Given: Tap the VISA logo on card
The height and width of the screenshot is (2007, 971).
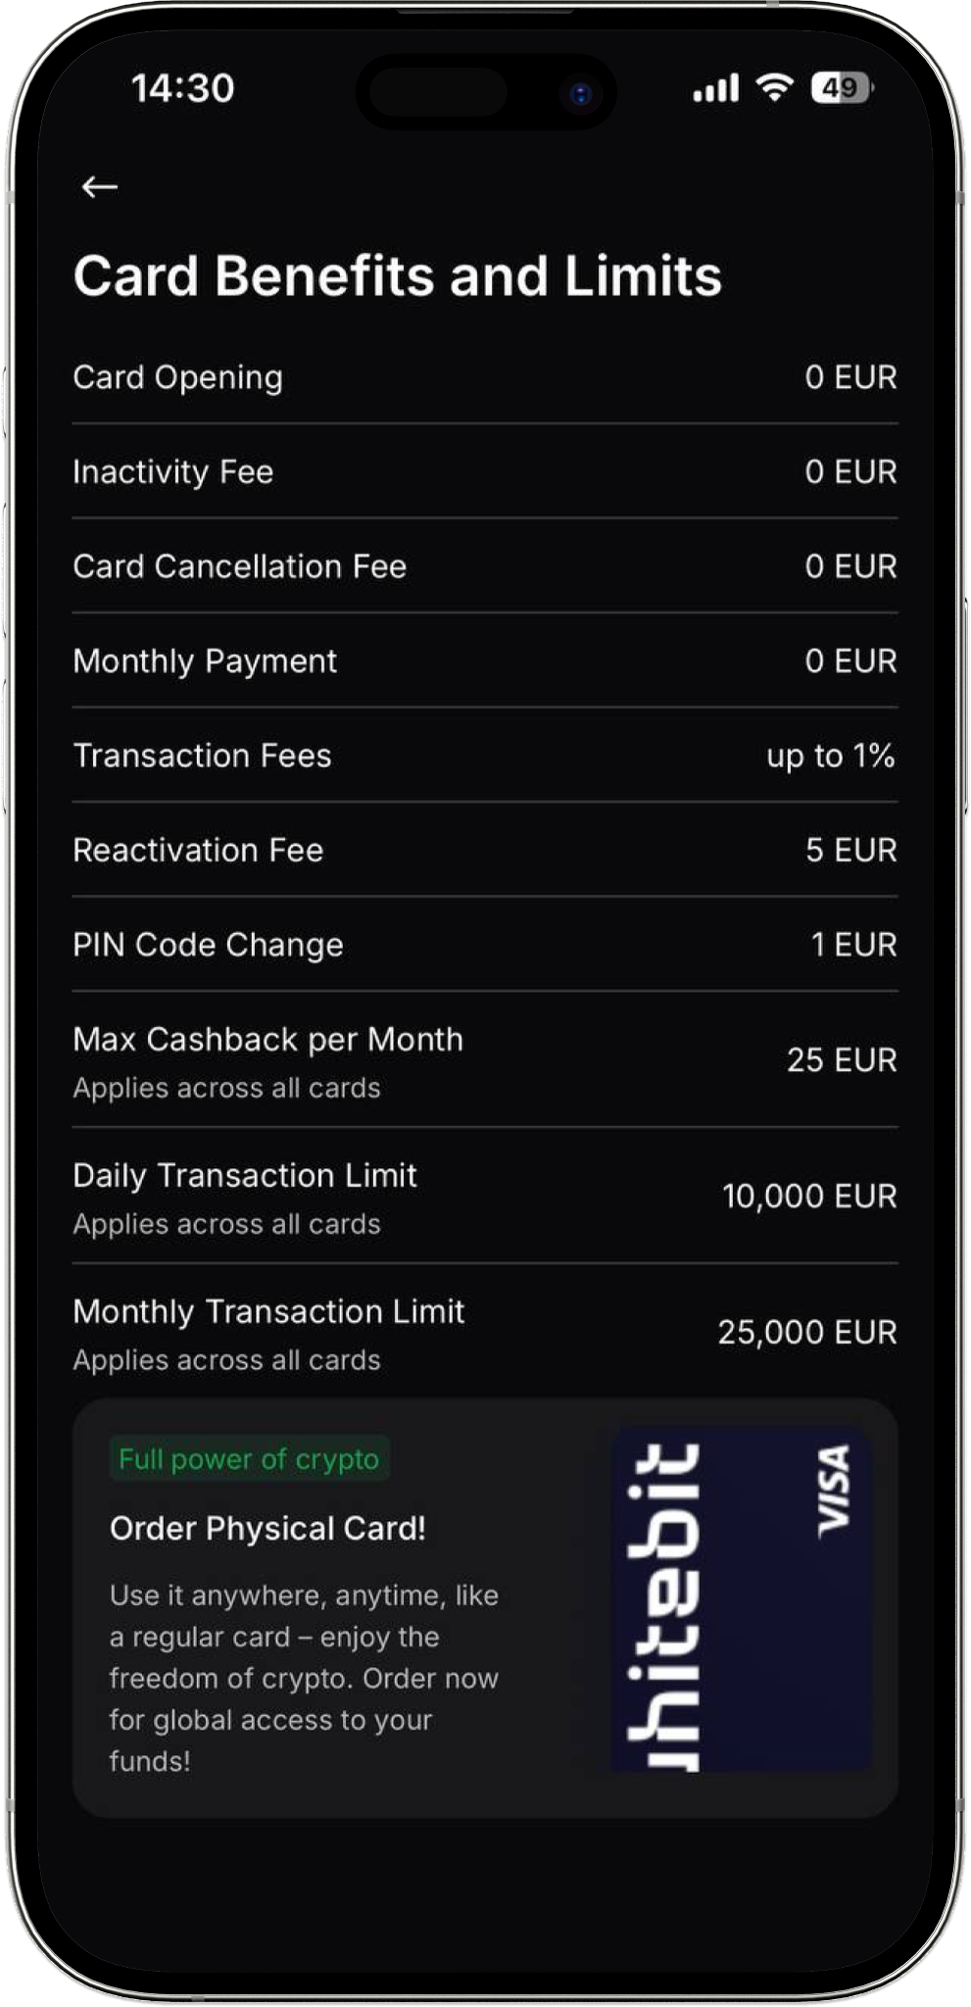Looking at the screenshot, I should click(x=834, y=1489).
